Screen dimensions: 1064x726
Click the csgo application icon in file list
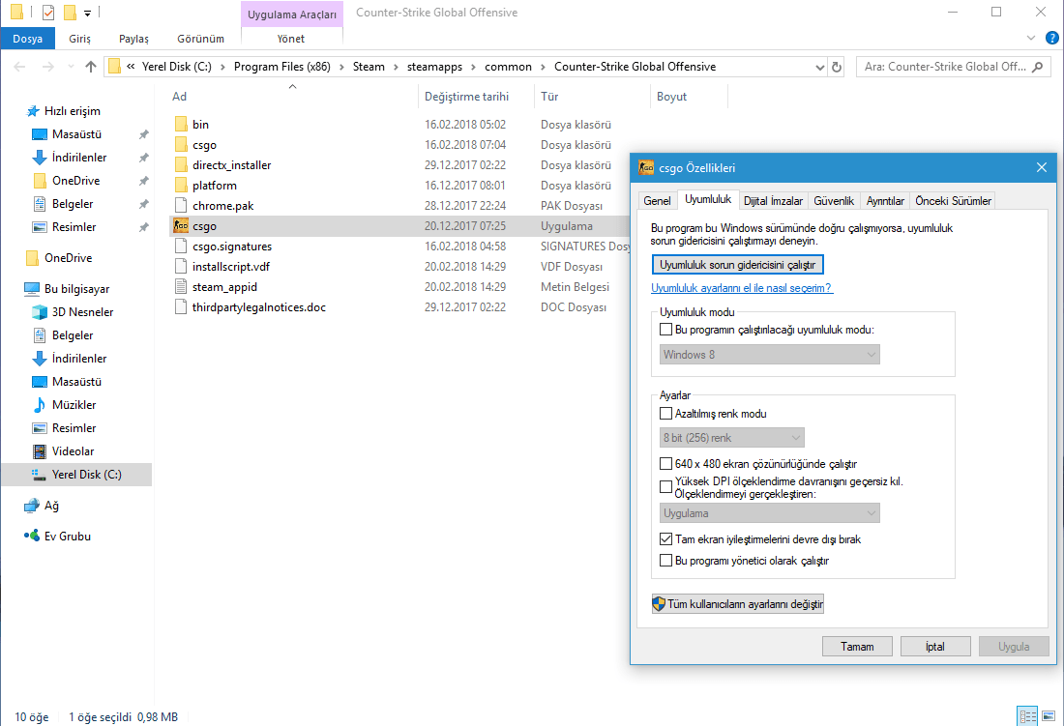click(181, 226)
